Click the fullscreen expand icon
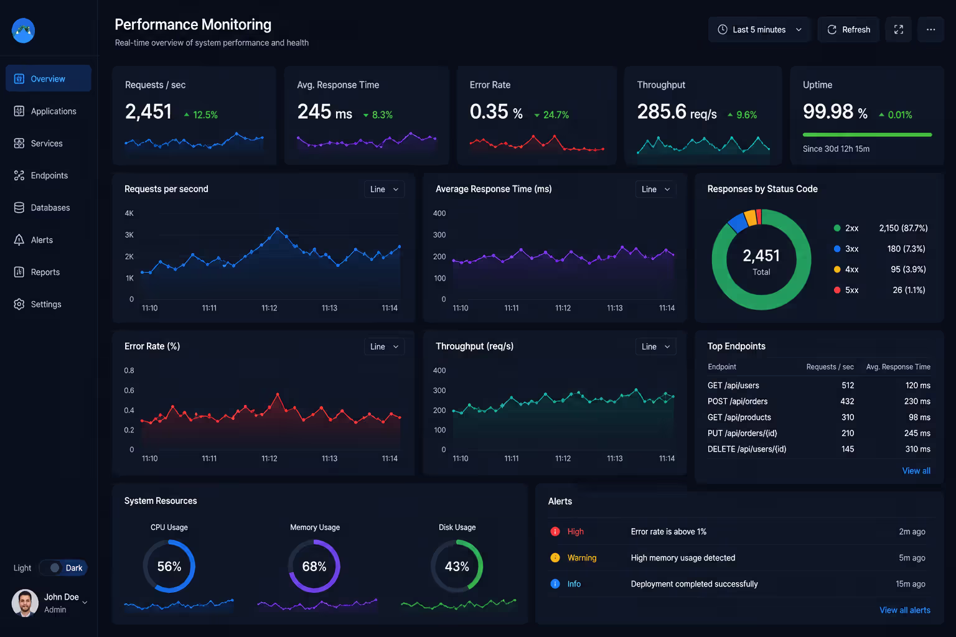 tap(899, 30)
